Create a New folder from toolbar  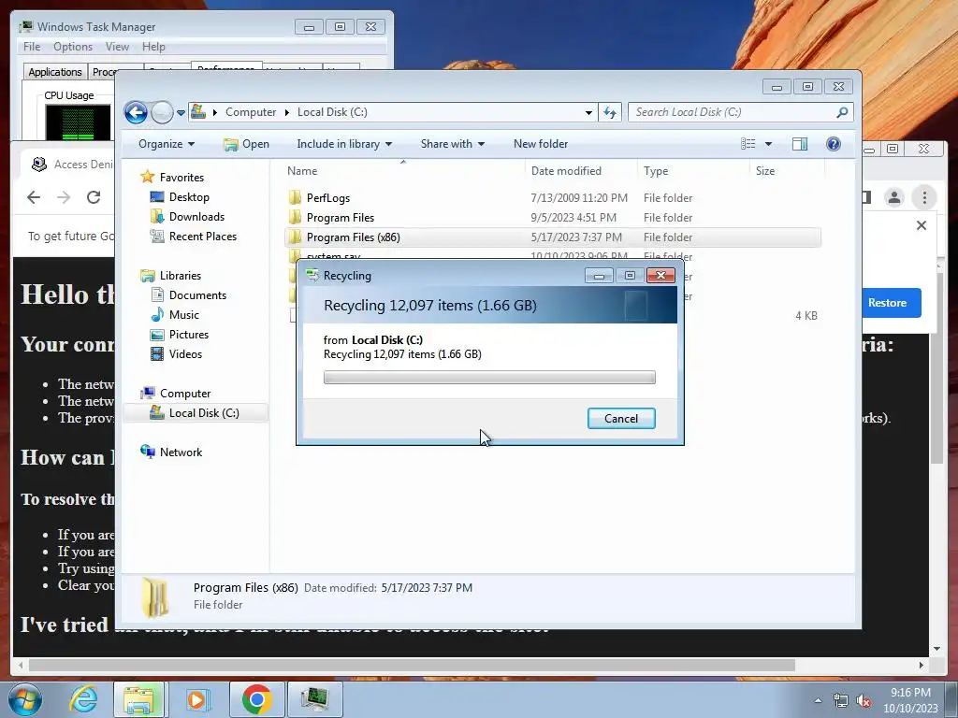pos(541,144)
